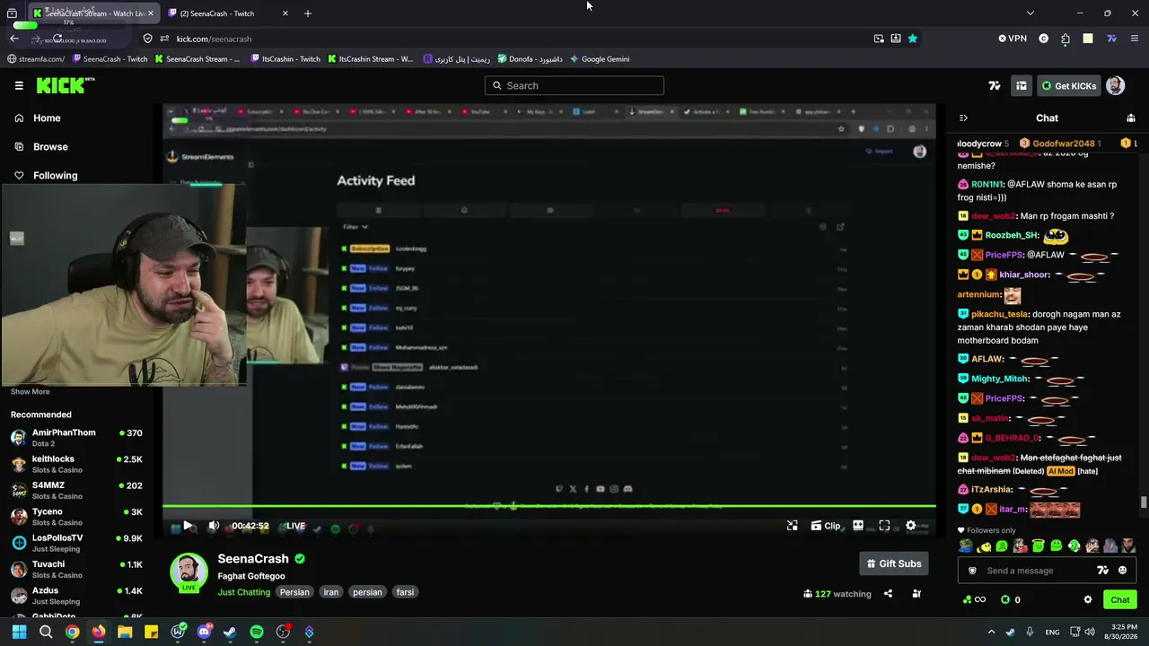Open the Google Gemini bookmark
Screen dimensions: 1149x646
600,59
